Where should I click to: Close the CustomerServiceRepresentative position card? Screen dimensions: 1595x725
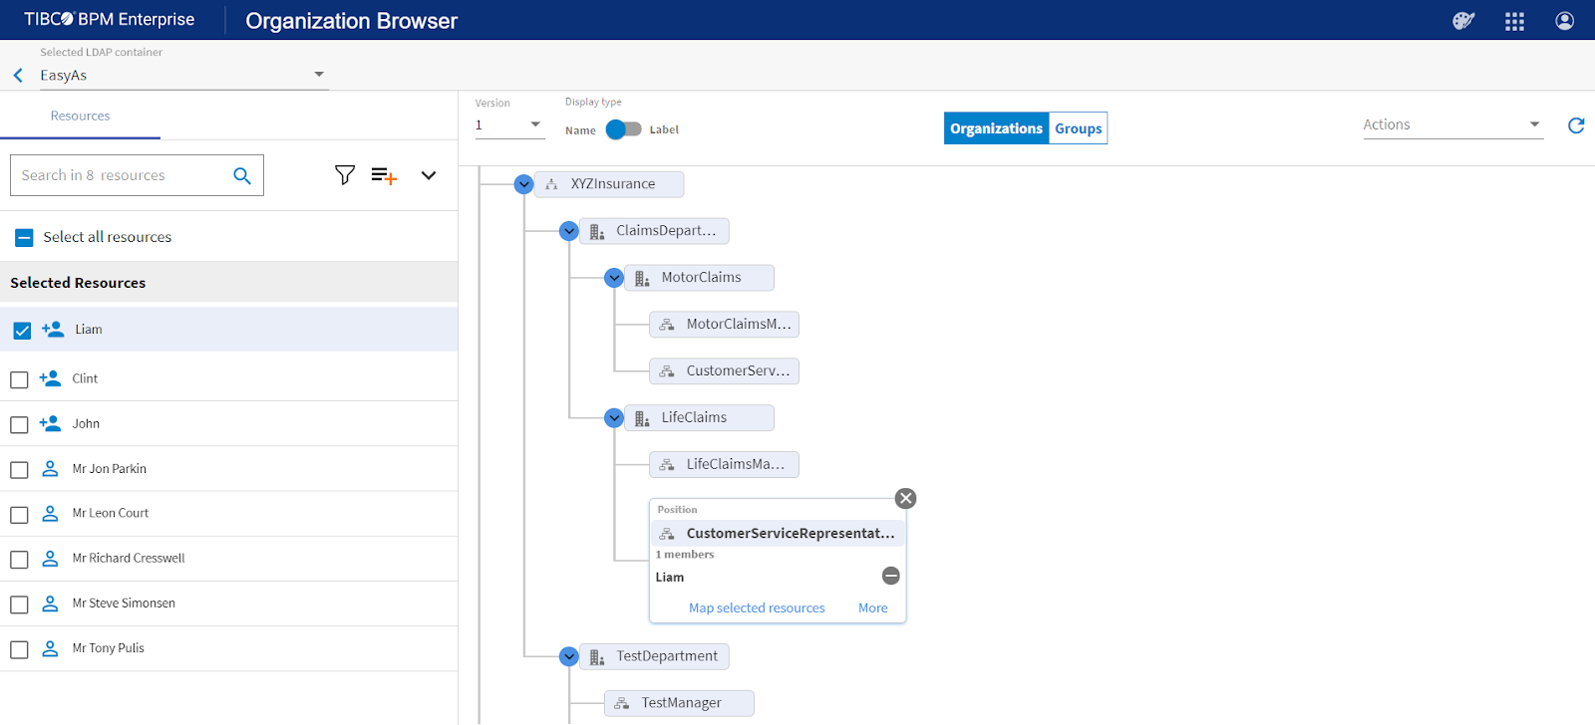tap(905, 499)
